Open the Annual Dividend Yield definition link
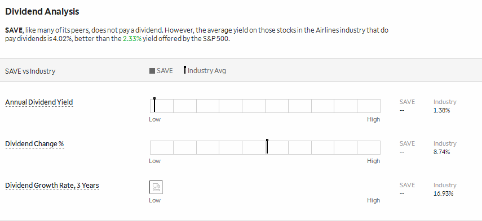Screen dimensions: 482x221 (x=39, y=102)
